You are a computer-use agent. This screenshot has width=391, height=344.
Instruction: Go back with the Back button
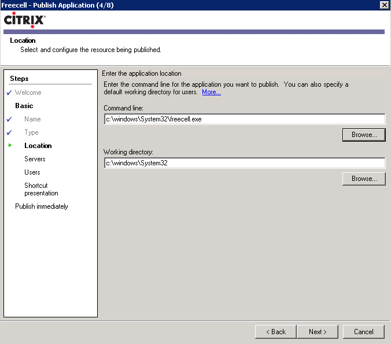pos(275,331)
